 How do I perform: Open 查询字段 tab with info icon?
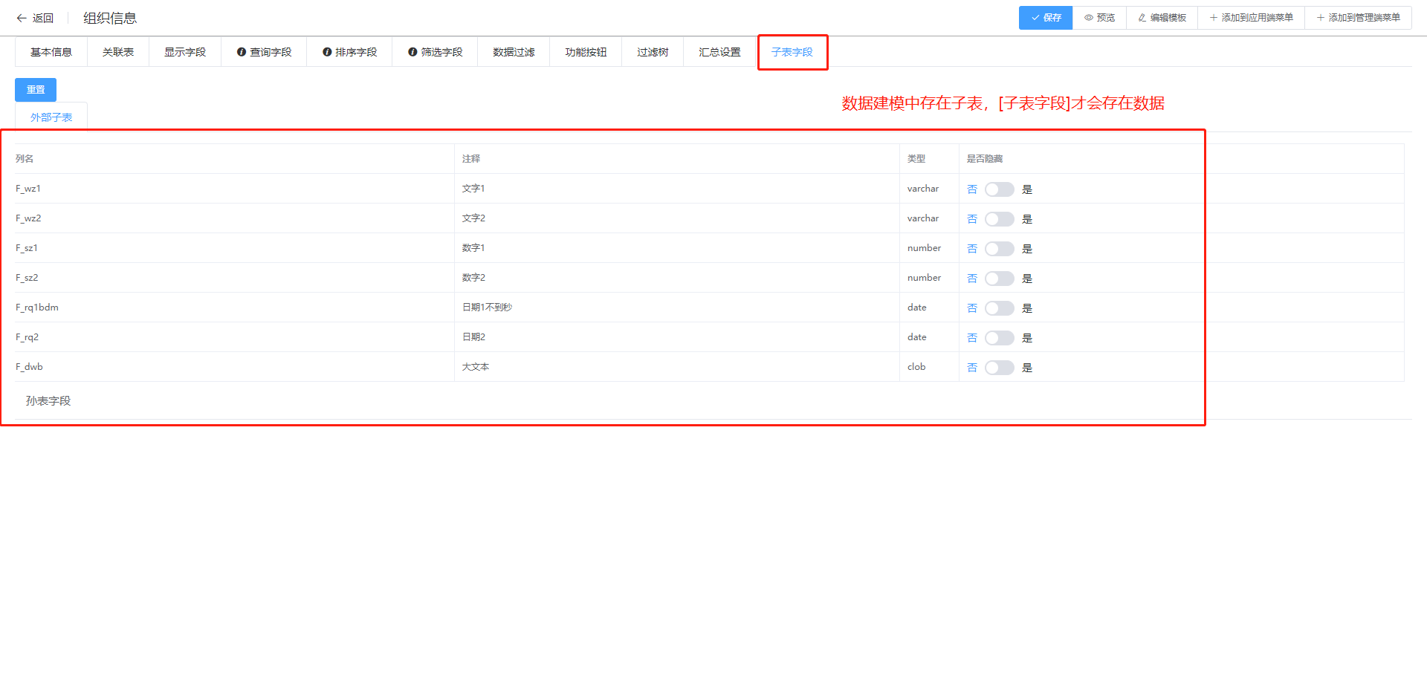(264, 52)
